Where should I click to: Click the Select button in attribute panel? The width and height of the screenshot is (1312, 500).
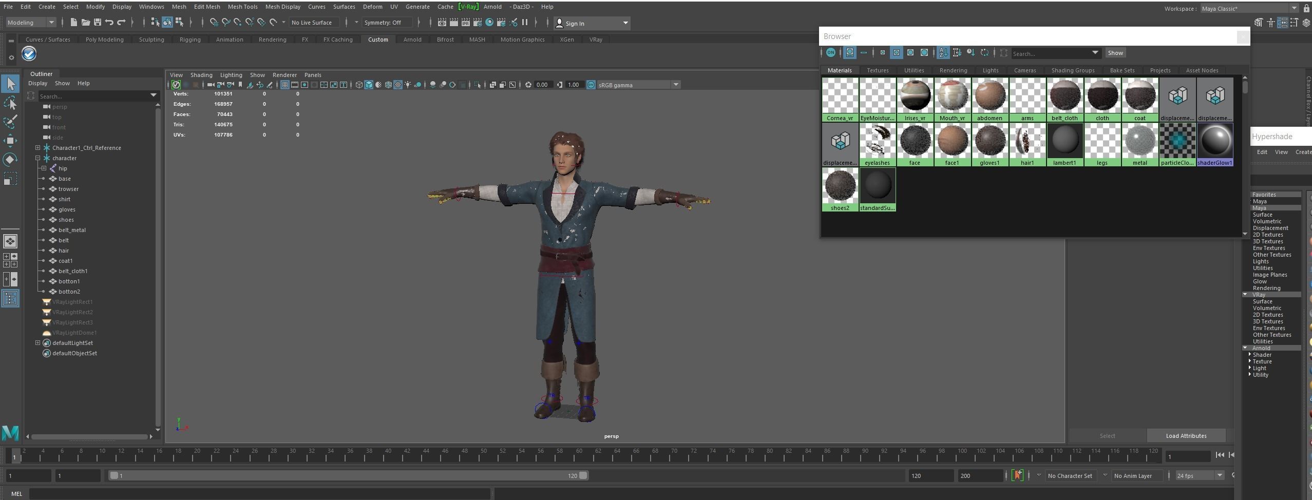point(1108,436)
